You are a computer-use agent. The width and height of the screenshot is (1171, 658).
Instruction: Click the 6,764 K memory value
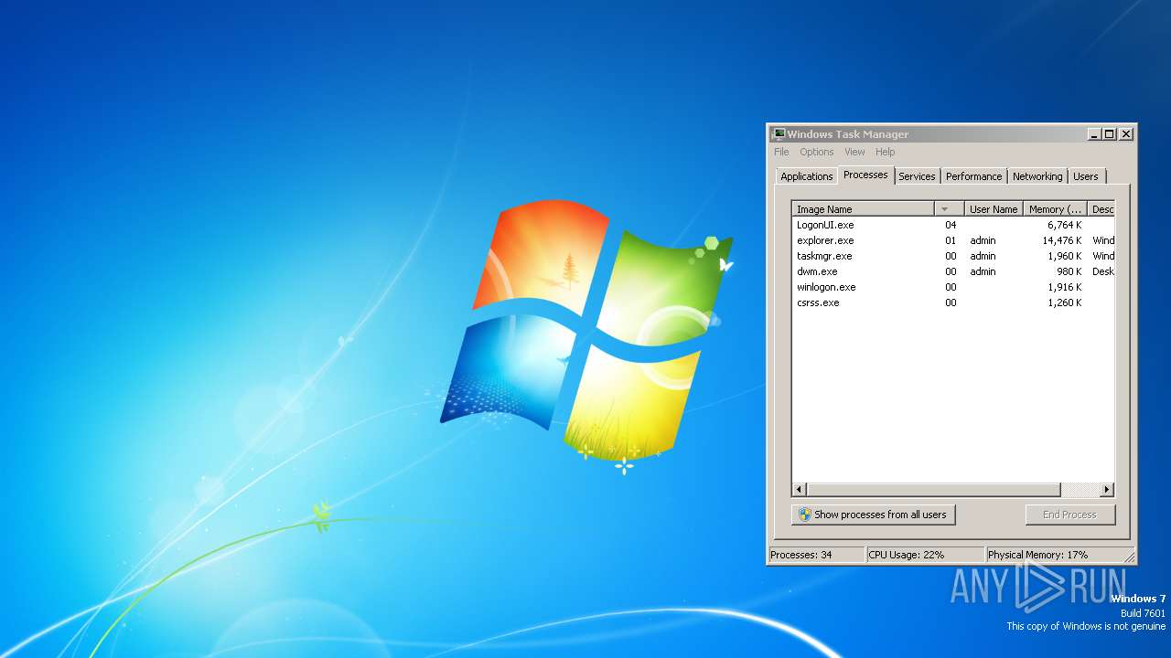tap(1065, 225)
